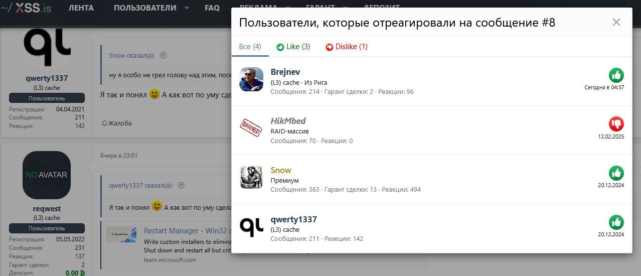Image resolution: width=641 pixels, height=276 pixels.
Task: Click the learn.microsoft.com source text
Action: click(170, 259)
